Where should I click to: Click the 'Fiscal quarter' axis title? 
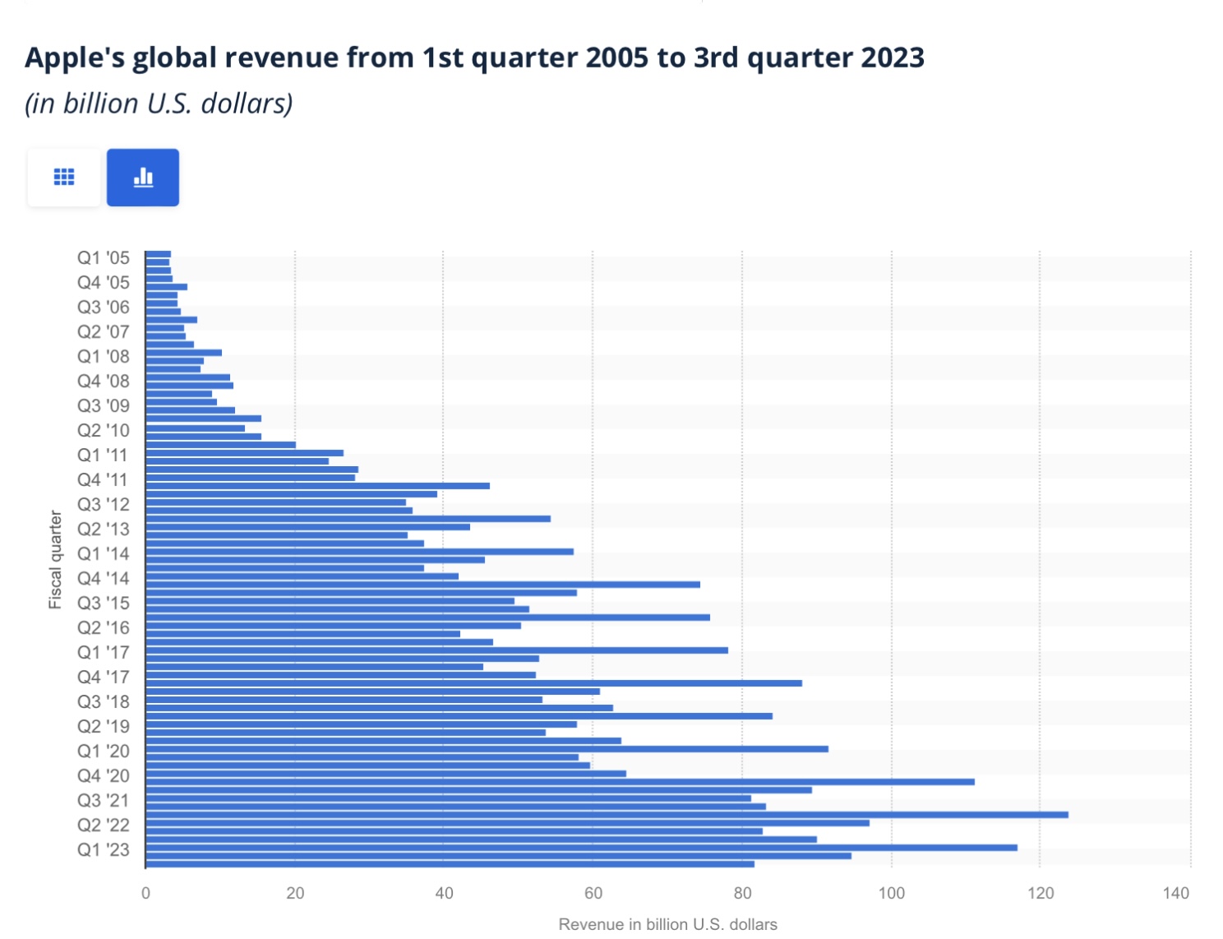click(55, 559)
